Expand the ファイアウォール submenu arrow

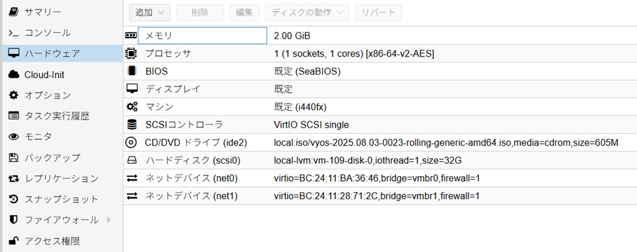click(109, 220)
